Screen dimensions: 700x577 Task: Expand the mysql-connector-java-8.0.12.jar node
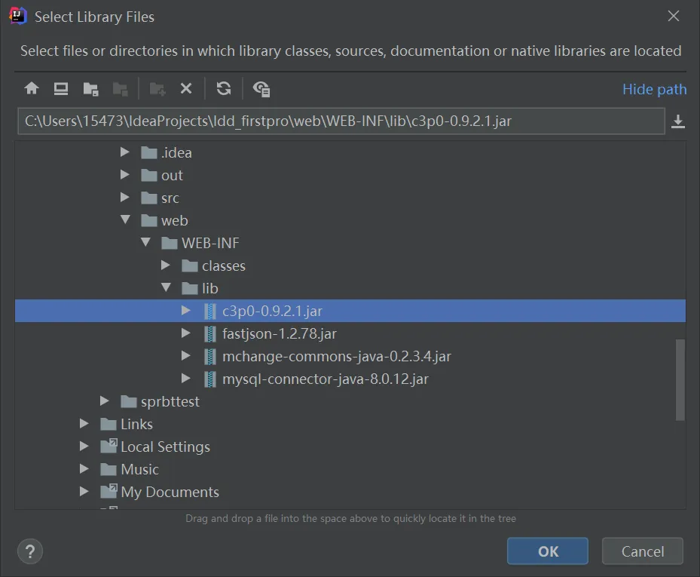point(186,379)
